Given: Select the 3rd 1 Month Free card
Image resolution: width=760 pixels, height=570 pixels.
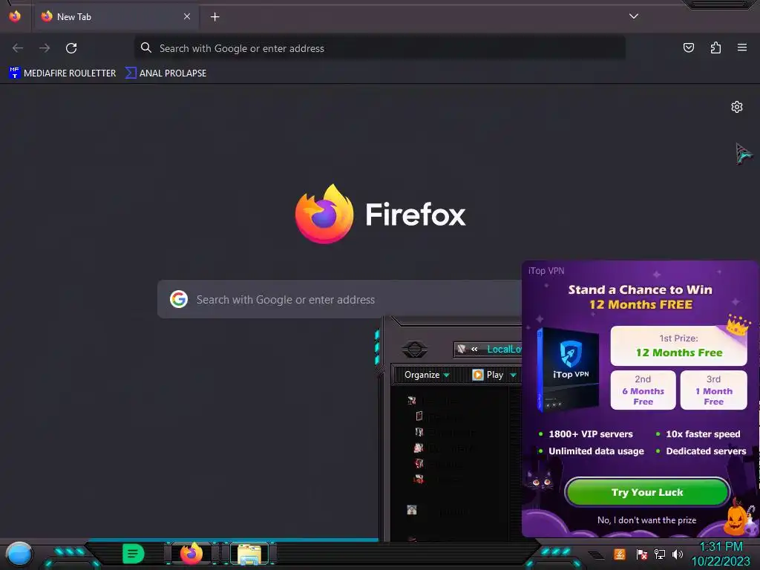Looking at the screenshot, I should 713,390.
